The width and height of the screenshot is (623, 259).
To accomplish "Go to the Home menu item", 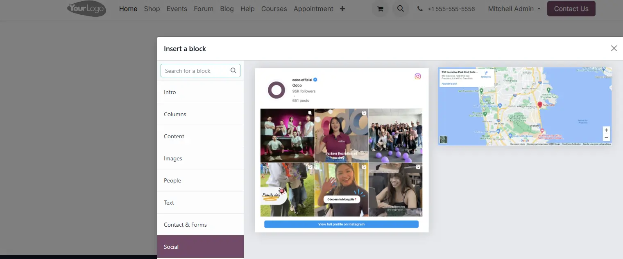I will [128, 9].
